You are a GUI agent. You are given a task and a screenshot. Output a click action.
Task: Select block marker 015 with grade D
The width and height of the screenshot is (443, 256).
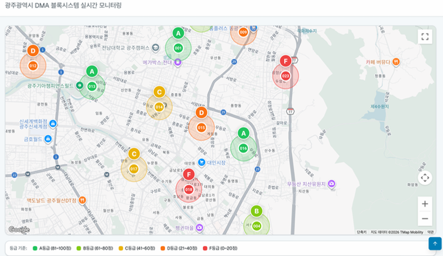[x=201, y=128]
